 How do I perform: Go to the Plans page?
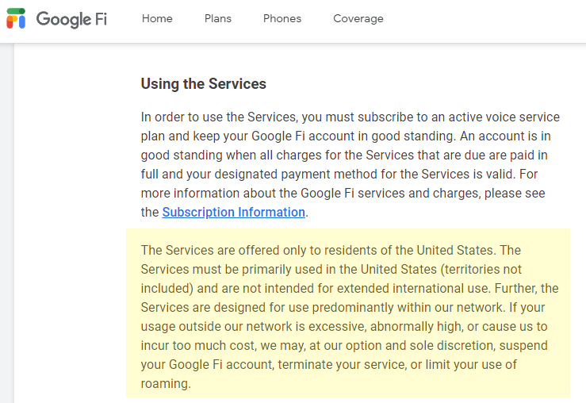(x=217, y=19)
